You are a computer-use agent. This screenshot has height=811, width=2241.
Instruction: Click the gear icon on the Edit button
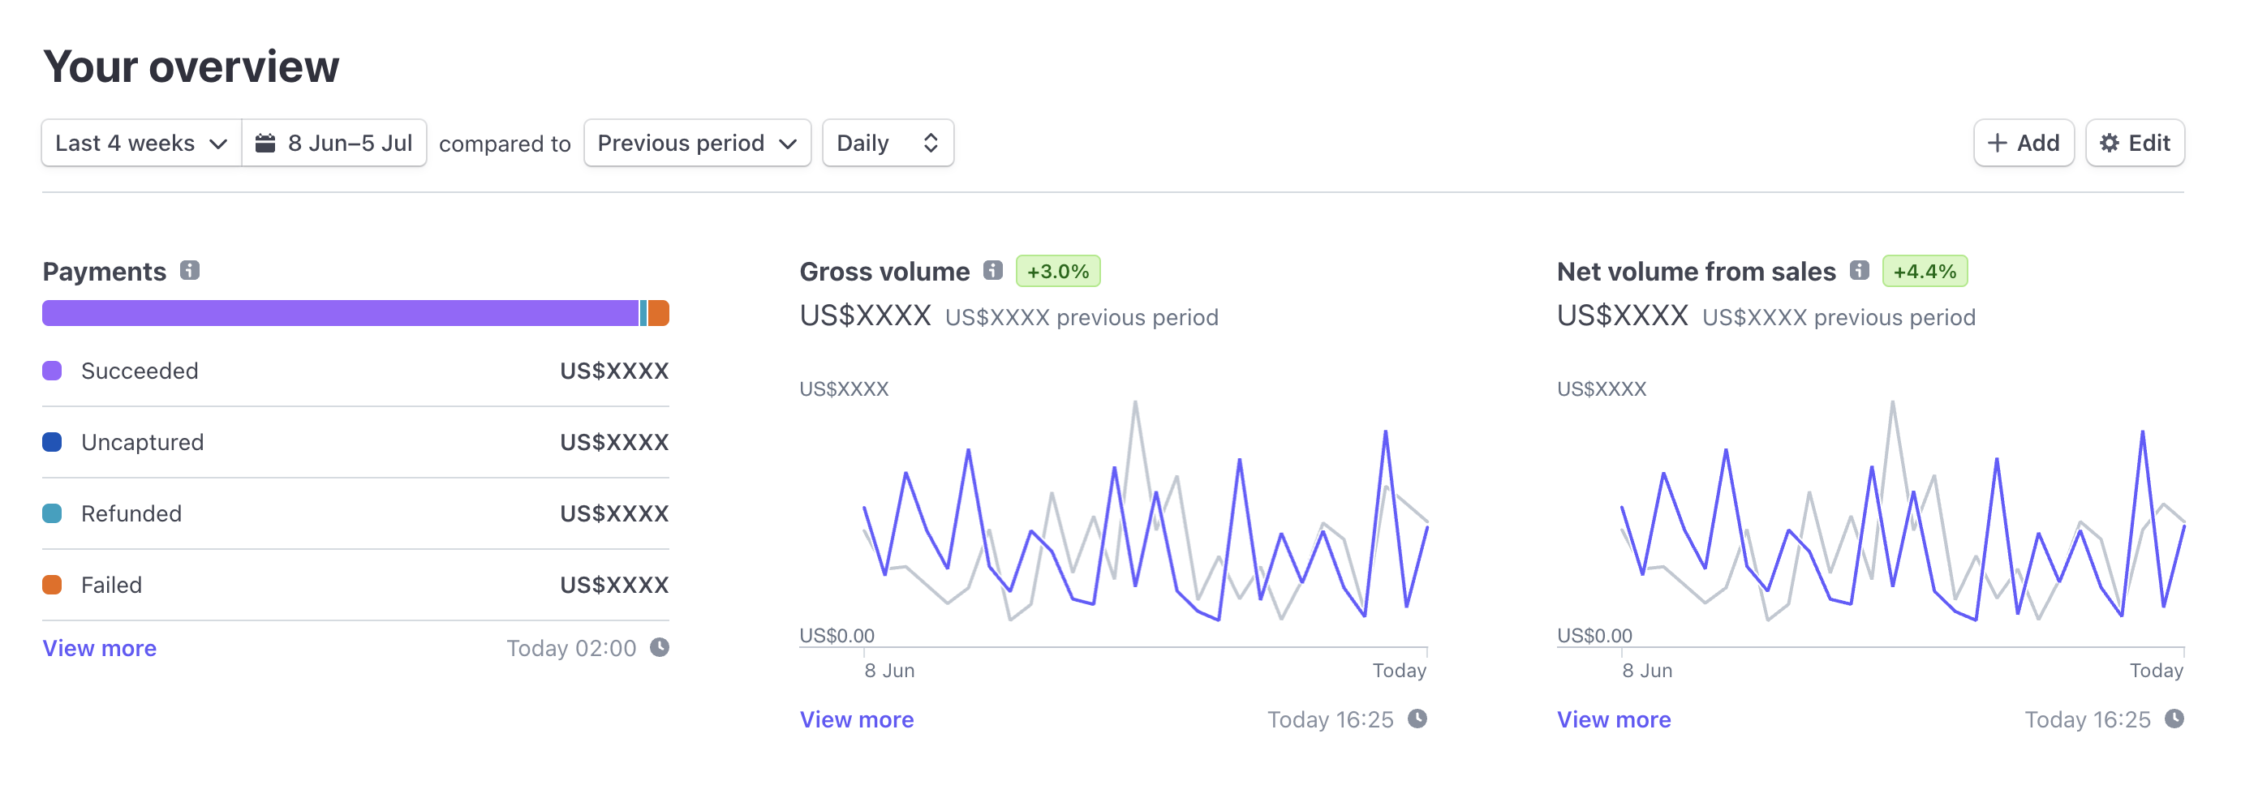tap(2107, 143)
